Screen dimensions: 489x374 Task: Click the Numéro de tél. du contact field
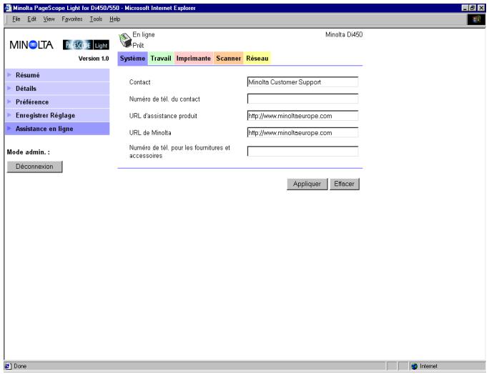(302, 99)
